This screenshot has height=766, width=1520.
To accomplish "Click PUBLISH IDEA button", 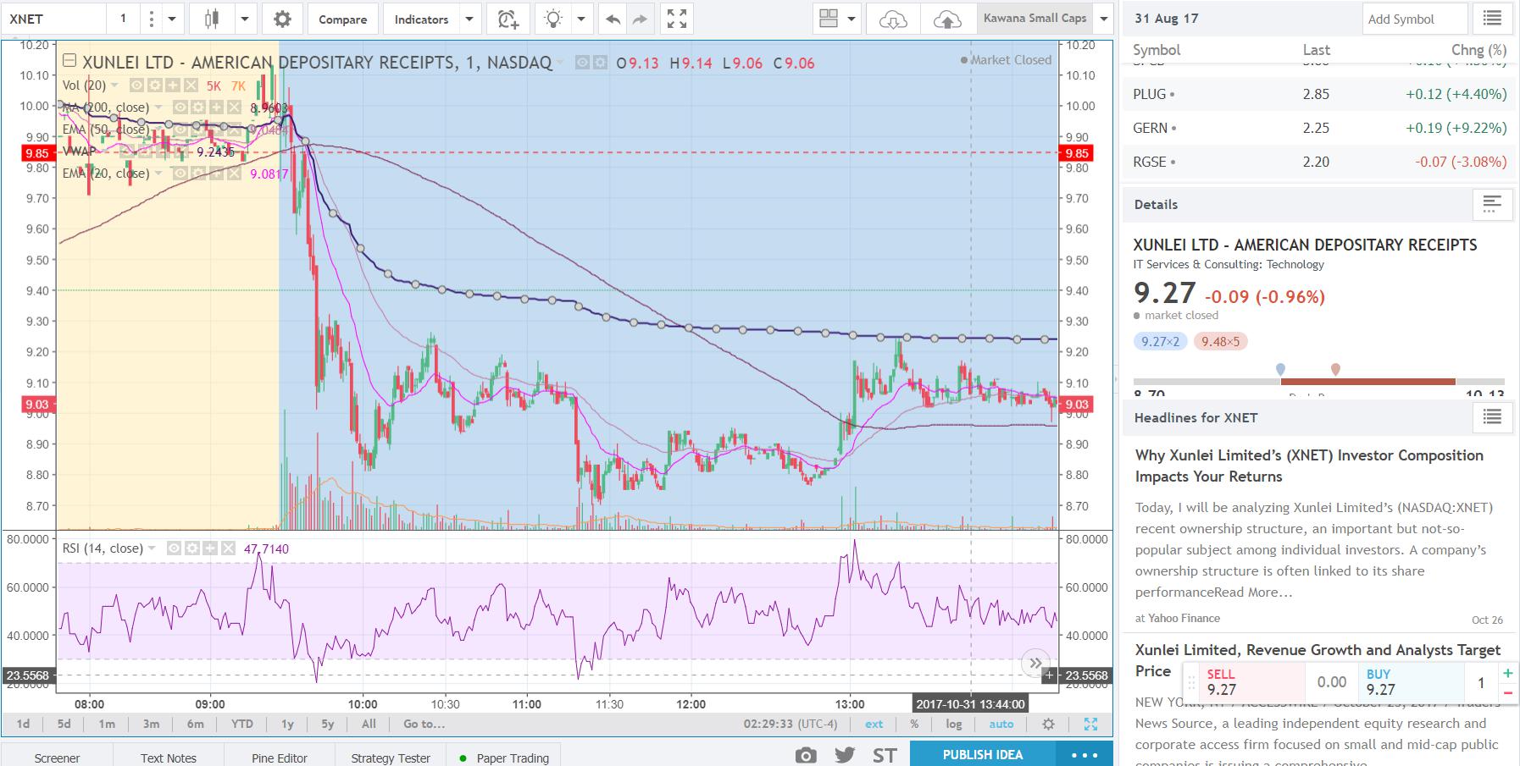I will click(x=983, y=754).
